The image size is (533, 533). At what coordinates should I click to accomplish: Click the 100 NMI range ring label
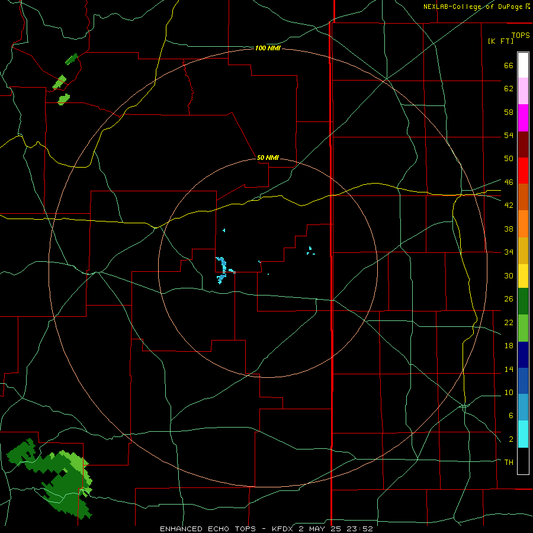(268, 49)
